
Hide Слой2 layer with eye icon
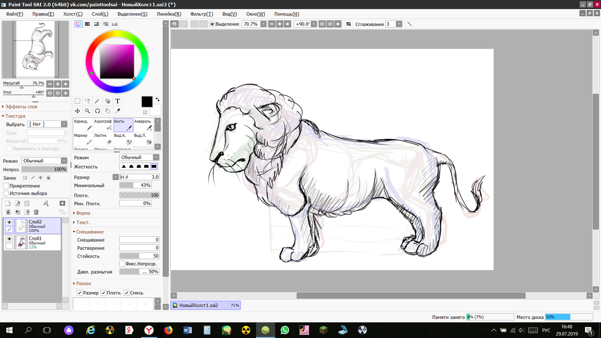click(x=9, y=222)
